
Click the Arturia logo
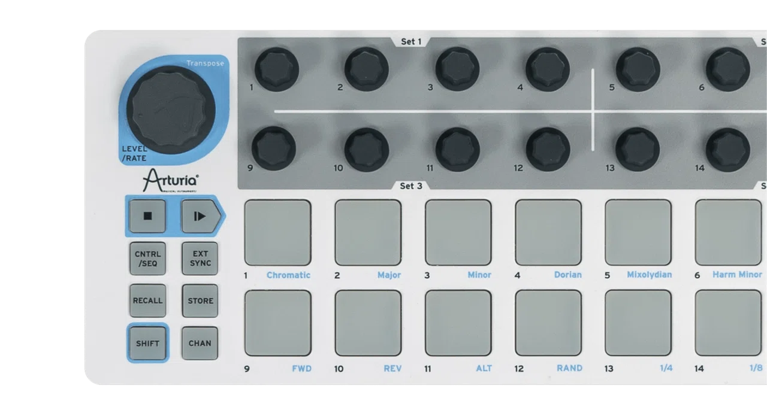[171, 180]
